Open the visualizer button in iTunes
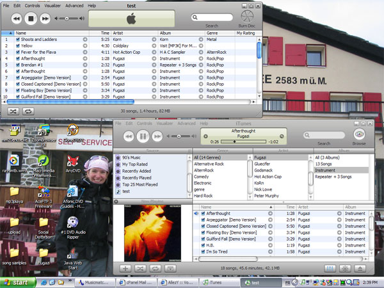384x288 pixels. pos(345,269)
